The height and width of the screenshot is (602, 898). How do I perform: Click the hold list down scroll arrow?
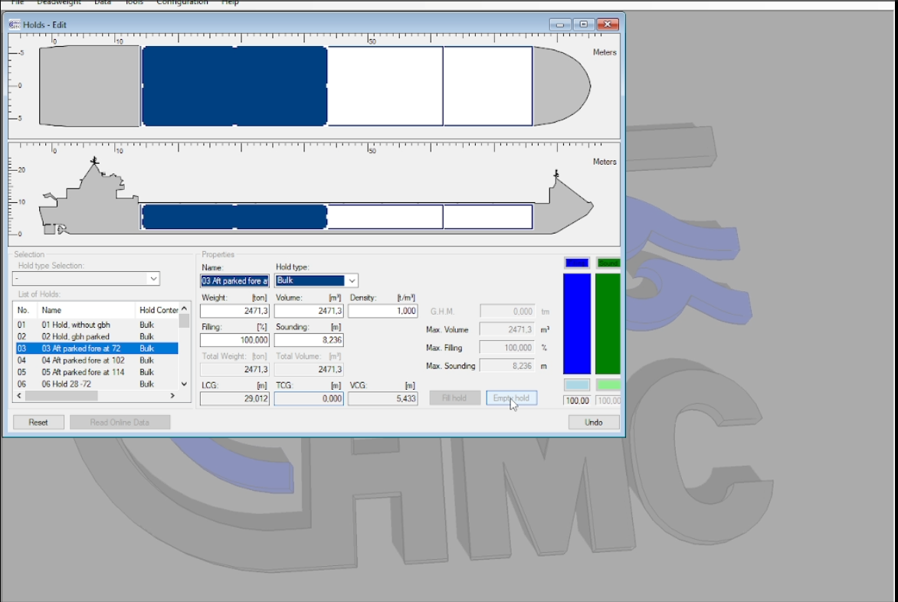pos(185,384)
